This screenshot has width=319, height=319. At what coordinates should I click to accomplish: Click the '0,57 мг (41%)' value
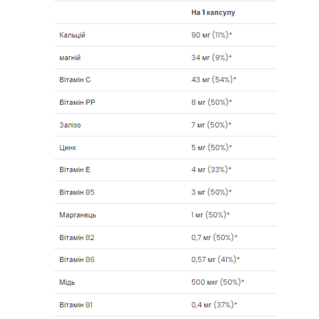point(216,259)
